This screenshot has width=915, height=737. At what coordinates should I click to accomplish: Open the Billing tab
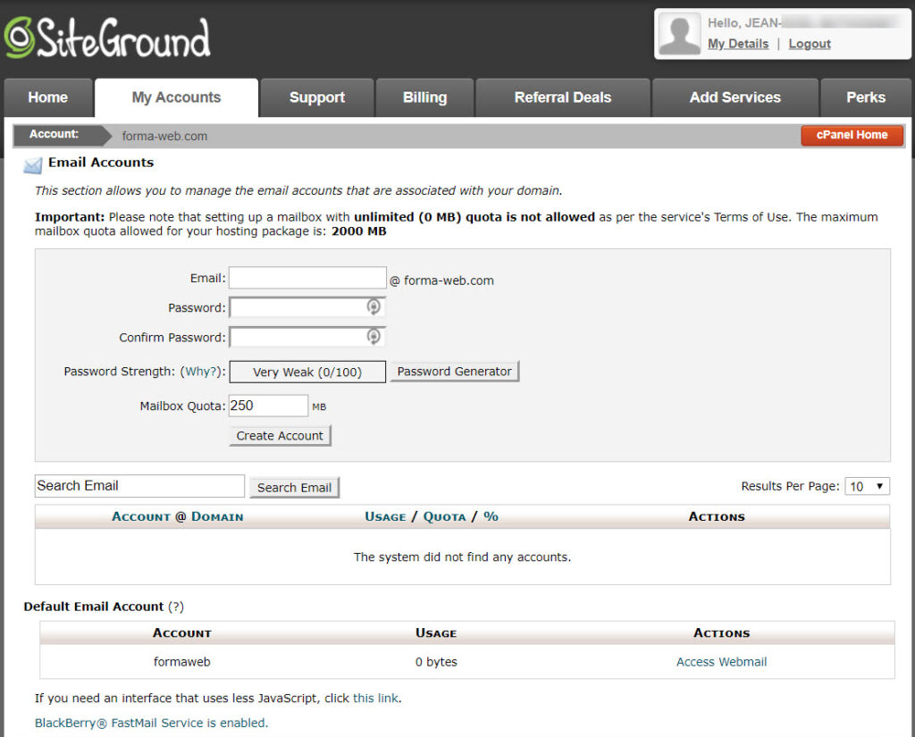(424, 97)
